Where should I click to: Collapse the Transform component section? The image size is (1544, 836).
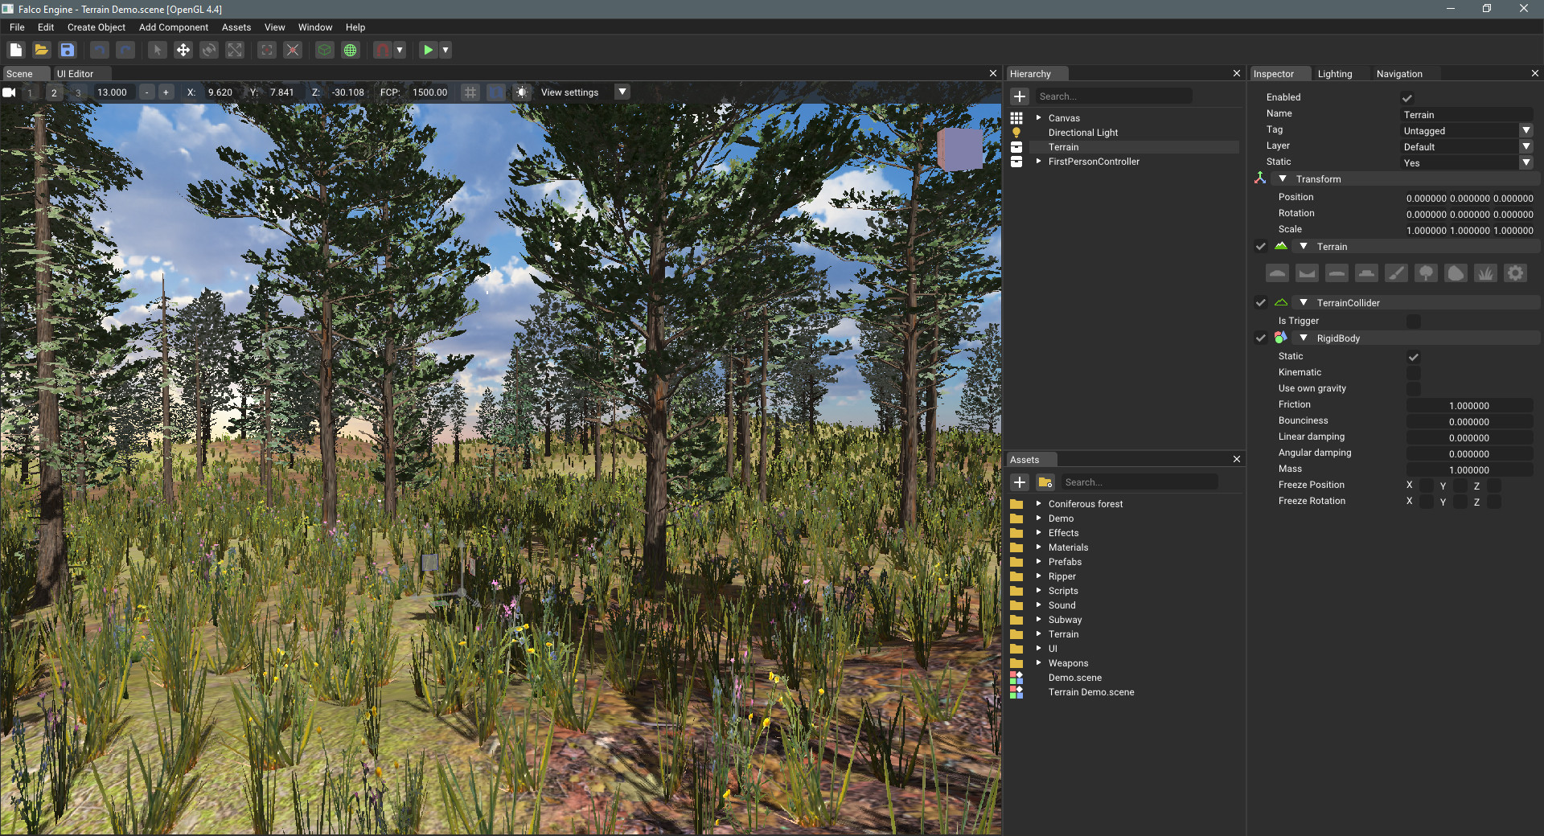1283,178
